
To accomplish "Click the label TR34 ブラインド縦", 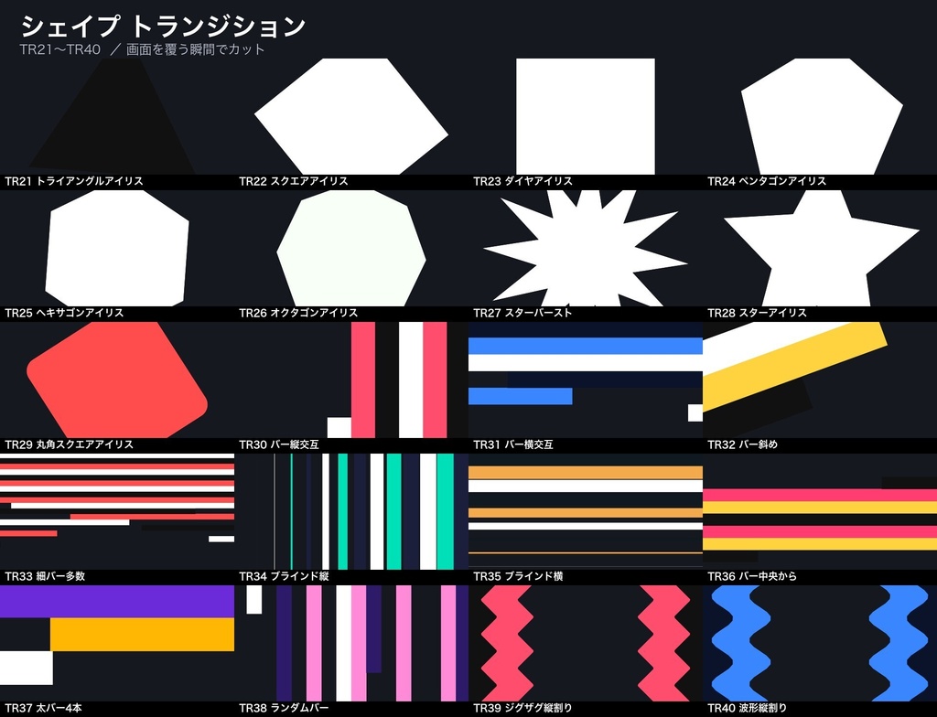I will 284,576.
